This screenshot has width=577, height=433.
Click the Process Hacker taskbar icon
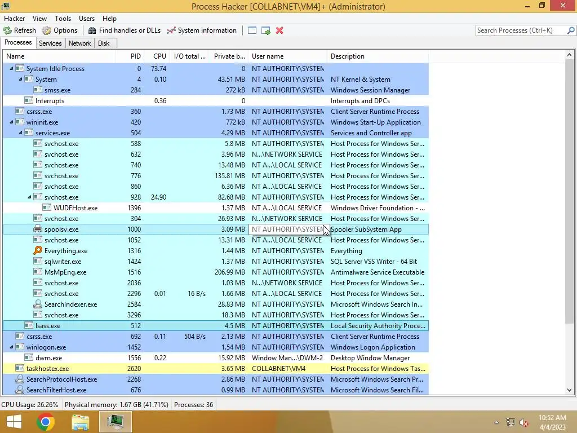click(x=115, y=422)
